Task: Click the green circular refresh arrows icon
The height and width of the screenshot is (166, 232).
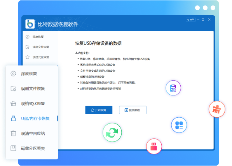Action: click(112, 132)
